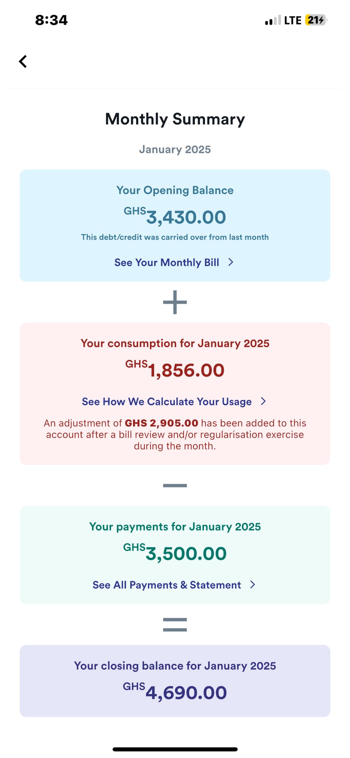
Task: Tap chevron beside Calculate Your Usage
Action: tap(263, 402)
